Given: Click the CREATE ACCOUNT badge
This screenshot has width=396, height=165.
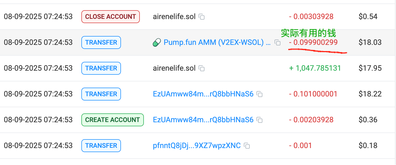Looking at the screenshot, I should click(113, 120).
